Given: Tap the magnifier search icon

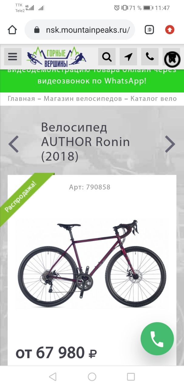Looking at the screenshot, I should tap(107, 57).
